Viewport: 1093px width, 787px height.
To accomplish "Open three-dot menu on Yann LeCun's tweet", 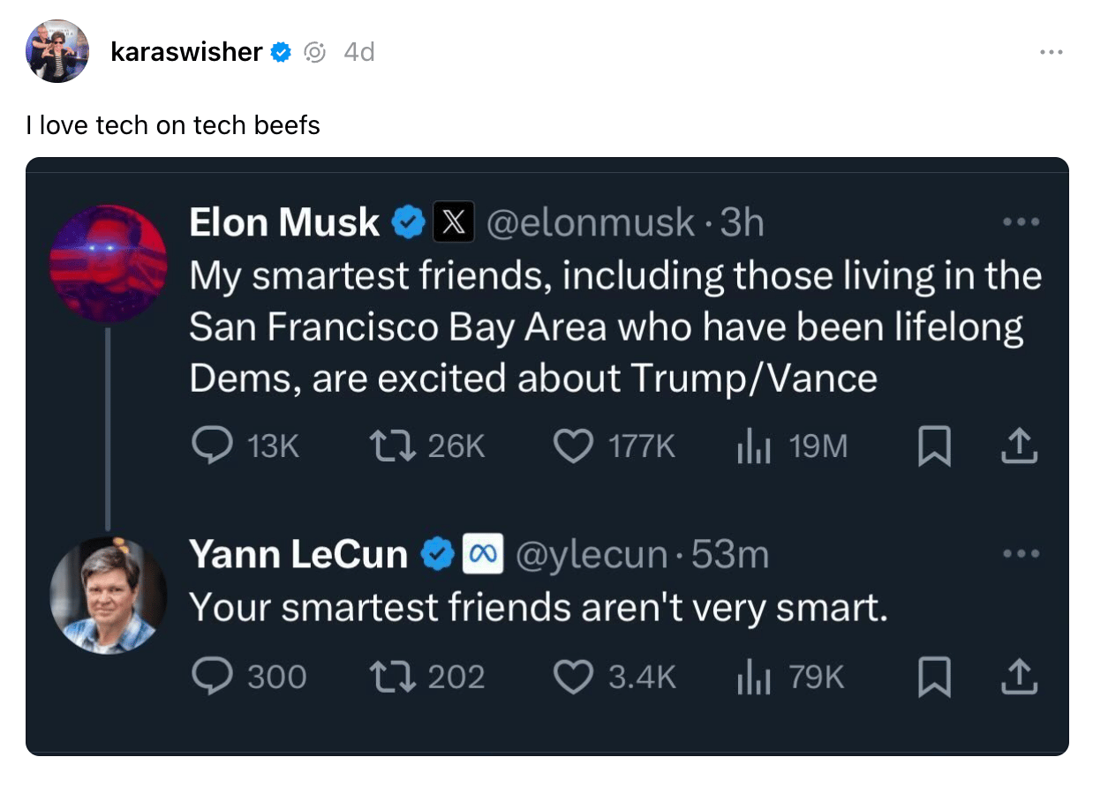I will pyautogui.click(x=1022, y=554).
